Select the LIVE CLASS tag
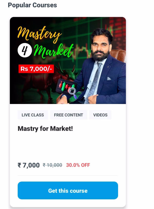Image resolution: width=154 pixels, height=209 pixels. pyautogui.click(x=33, y=115)
